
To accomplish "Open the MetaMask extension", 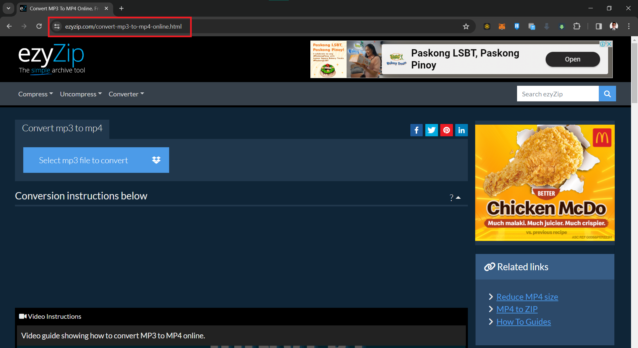I will pyautogui.click(x=501, y=26).
